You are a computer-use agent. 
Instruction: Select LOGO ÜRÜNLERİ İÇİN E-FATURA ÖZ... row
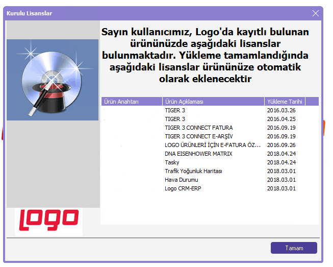point(210,145)
